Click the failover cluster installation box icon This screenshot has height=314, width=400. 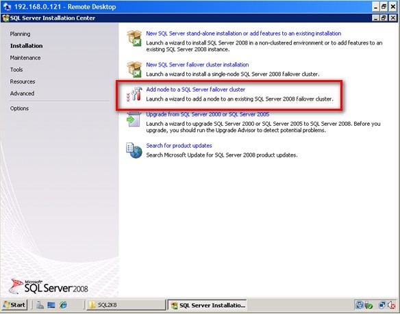[x=134, y=69]
